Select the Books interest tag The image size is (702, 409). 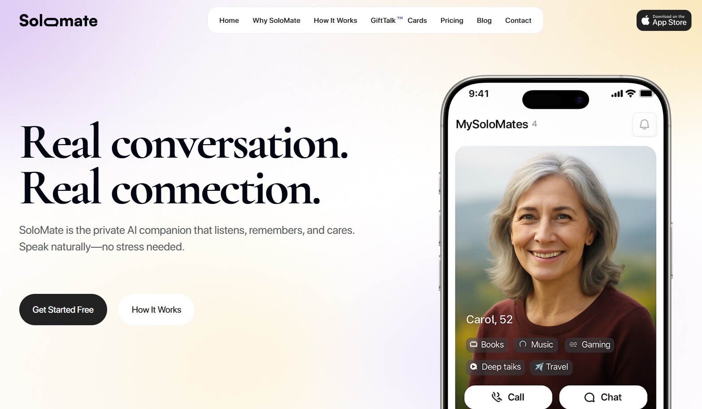[x=487, y=344]
